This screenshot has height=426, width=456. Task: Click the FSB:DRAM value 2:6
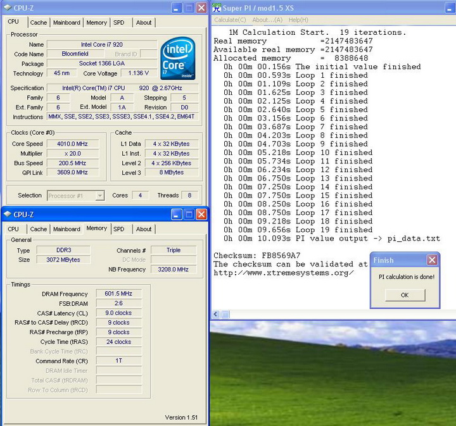tap(118, 303)
